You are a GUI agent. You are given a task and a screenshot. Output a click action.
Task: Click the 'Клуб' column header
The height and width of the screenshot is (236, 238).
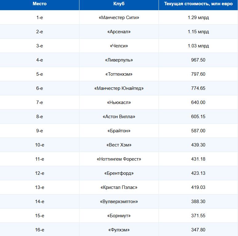pyautogui.click(x=119, y=5)
